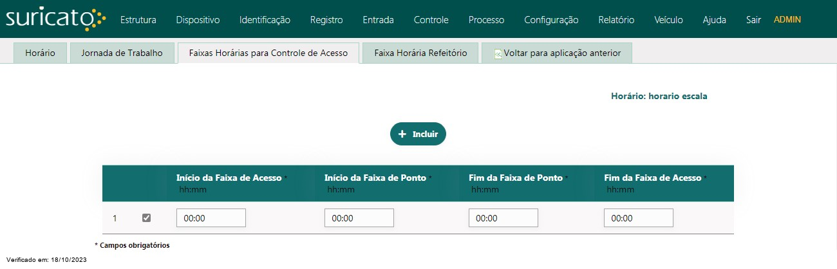Screen dimensions: 837x269
Task: Switch to the Horário tab
Action: tap(40, 53)
